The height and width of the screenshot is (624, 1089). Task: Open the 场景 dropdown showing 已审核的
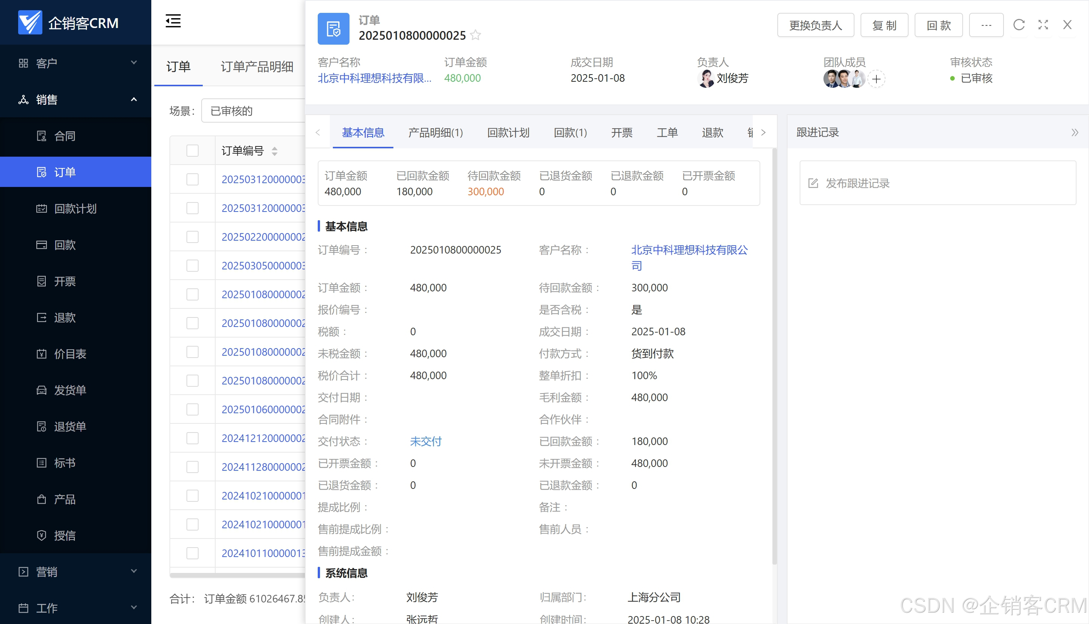click(x=253, y=111)
